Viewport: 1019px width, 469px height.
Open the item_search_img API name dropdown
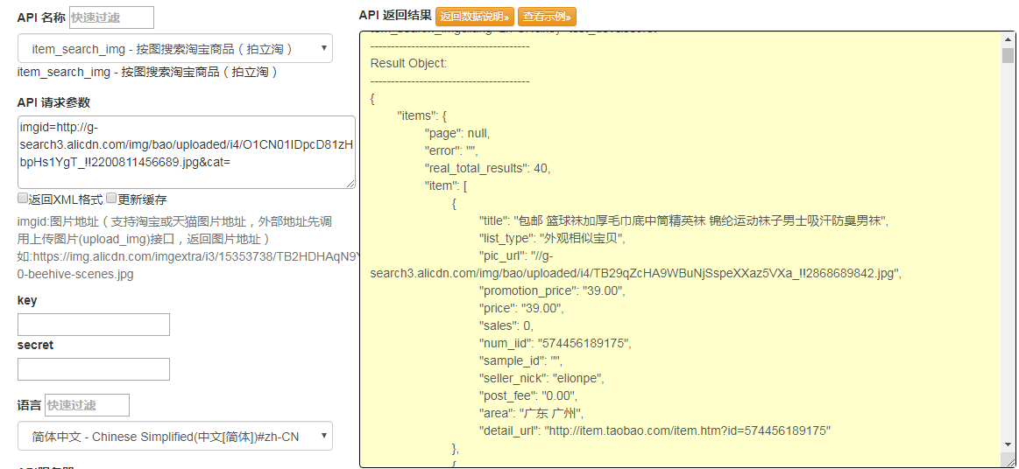point(175,49)
